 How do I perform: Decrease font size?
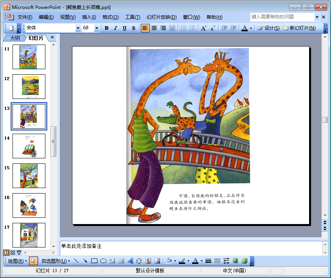click(213, 28)
